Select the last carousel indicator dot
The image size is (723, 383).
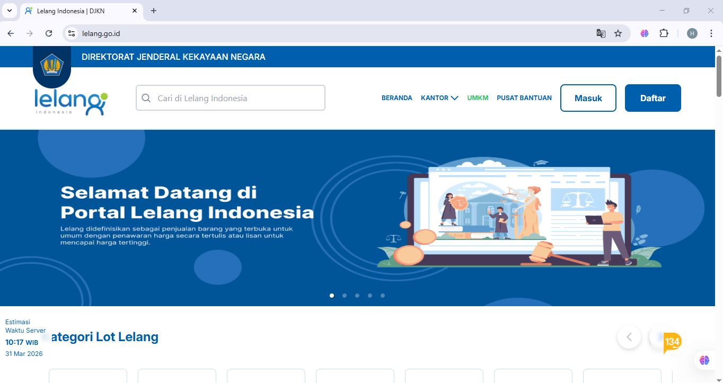coord(382,296)
